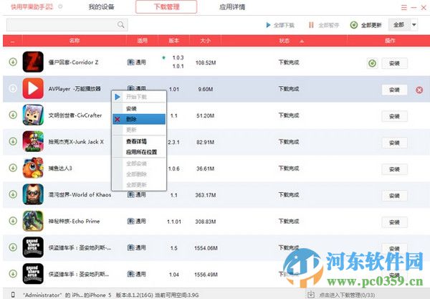
Task: Click download status icon for GTA 1.04 row
Action: click(x=13, y=274)
